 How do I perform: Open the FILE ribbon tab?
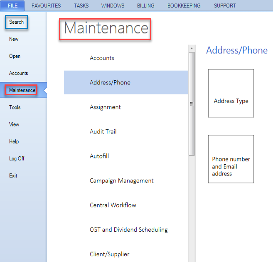pos(12,6)
